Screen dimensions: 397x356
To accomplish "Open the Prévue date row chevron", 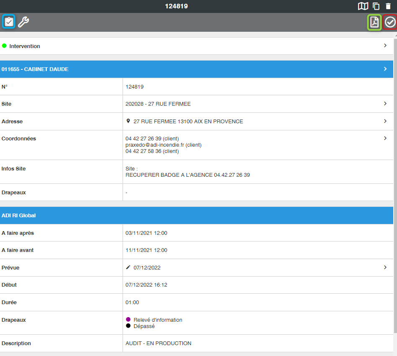I will point(385,267).
